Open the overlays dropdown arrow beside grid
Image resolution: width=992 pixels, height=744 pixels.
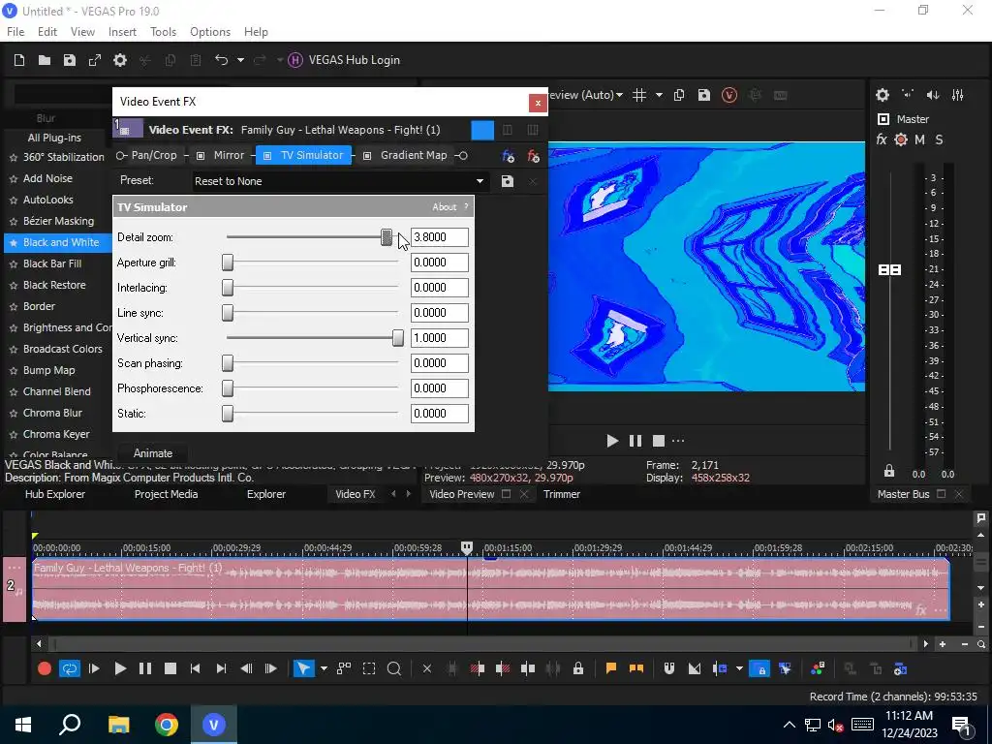click(659, 95)
